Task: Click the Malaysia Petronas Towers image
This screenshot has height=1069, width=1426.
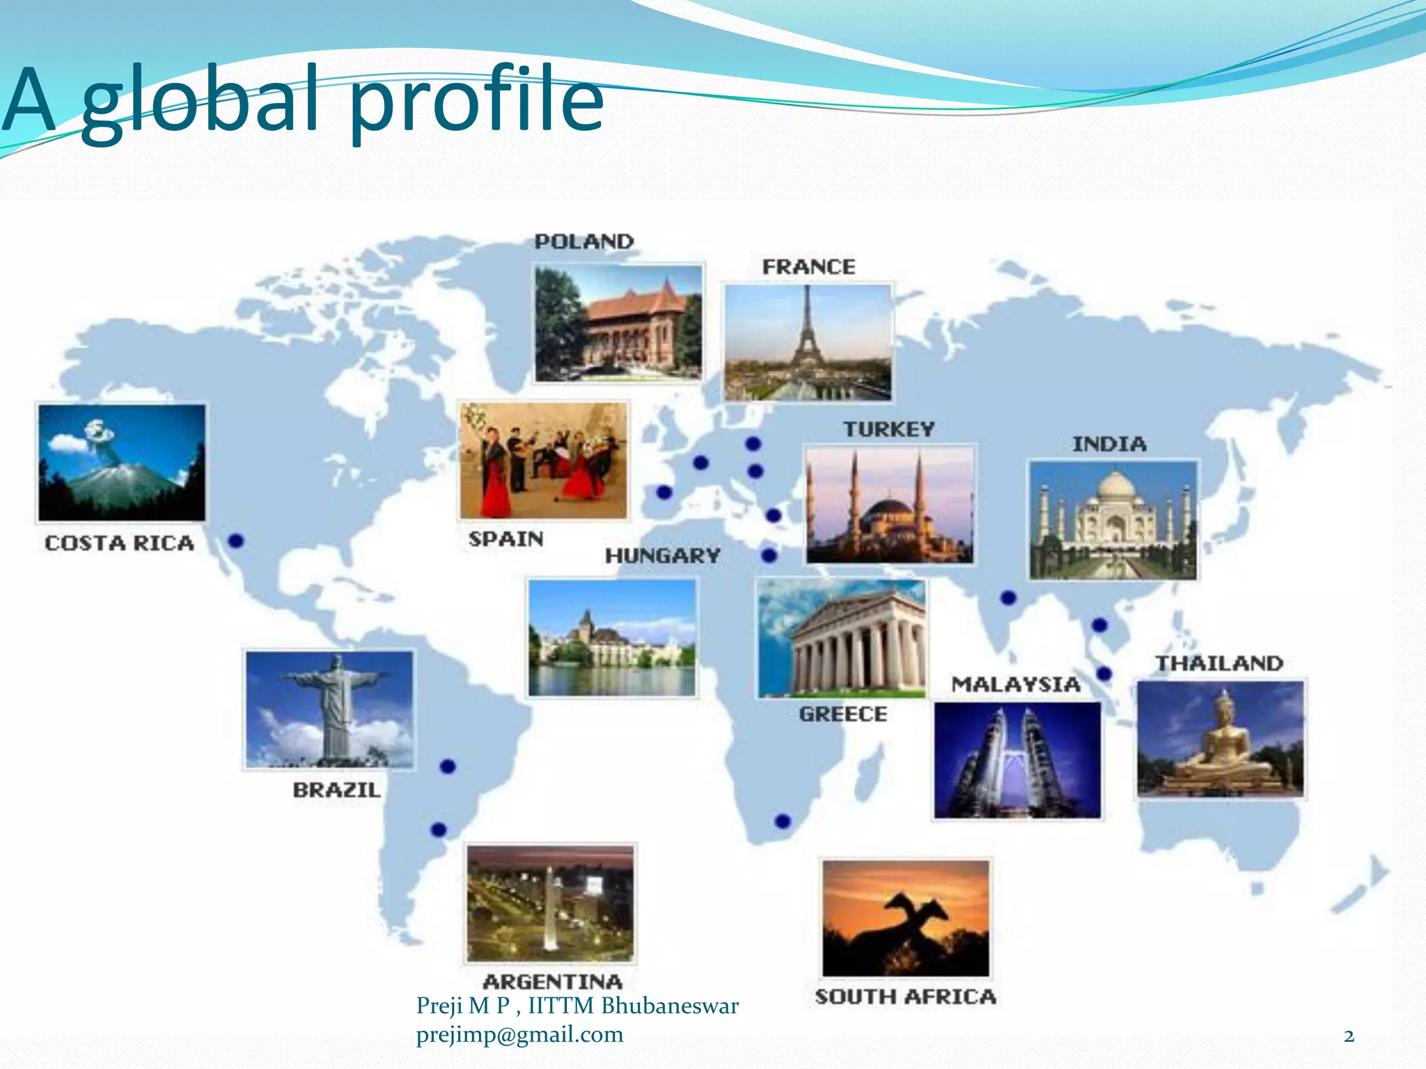Action: (1017, 760)
